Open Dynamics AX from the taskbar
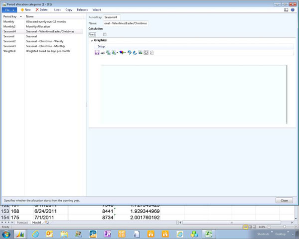 click(20, 234)
